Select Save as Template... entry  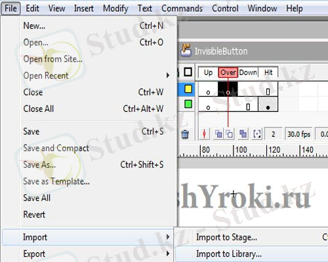click(93, 181)
